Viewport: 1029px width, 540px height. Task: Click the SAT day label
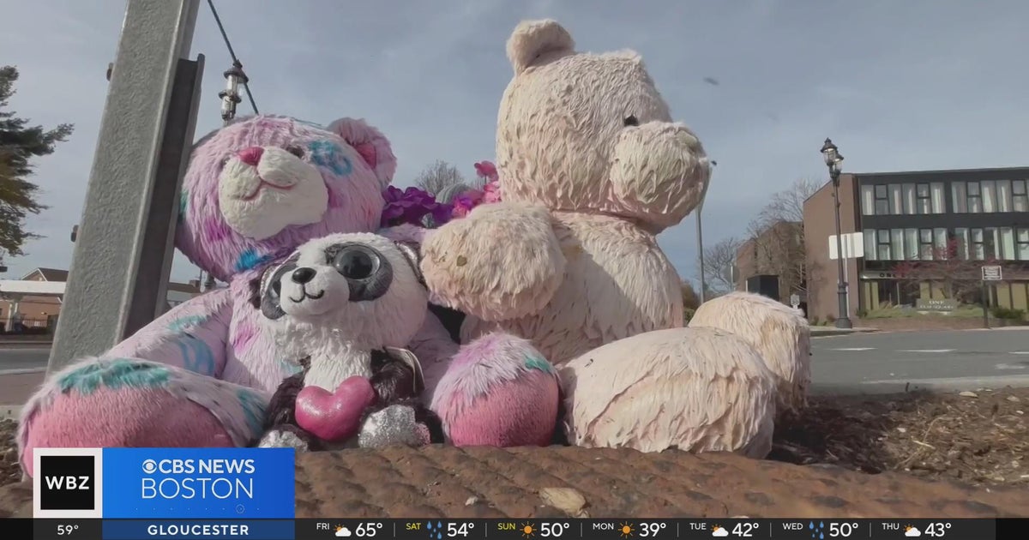coord(413,528)
